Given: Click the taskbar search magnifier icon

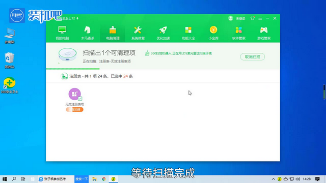Looking at the screenshot, I should click(x=14, y=179).
